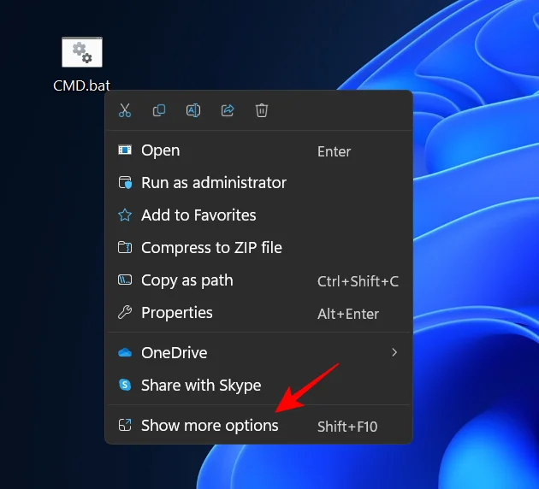The width and height of the screenshot is (539, 489).
Task: Choose Copy as path
Action: tap(258, 280)
